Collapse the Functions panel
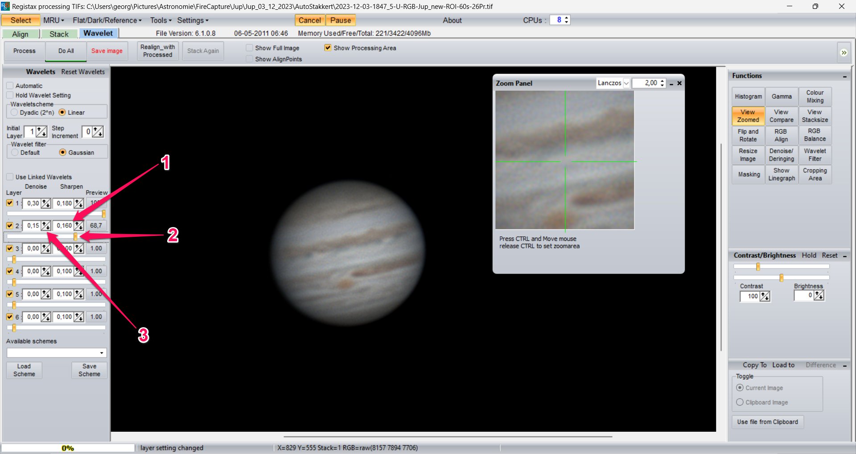Screen dimensions: 856x454 click(844, 77)
